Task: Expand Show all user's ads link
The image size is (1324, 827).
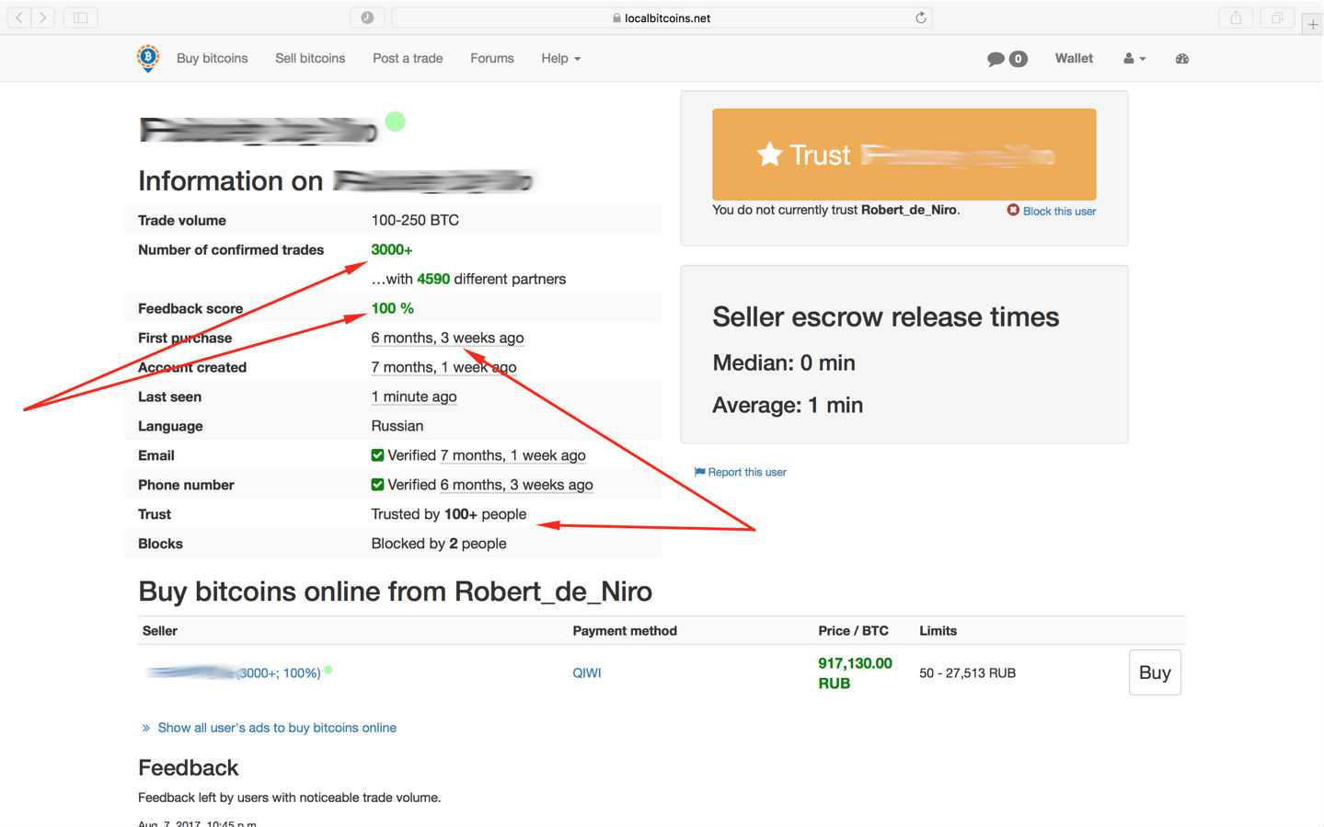Action: [x=276, y=728]
